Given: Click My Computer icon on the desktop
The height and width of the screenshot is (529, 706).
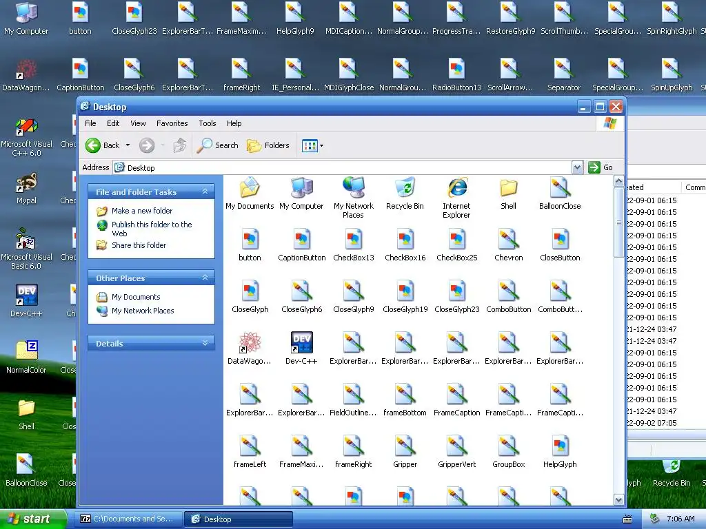Looking at the screenshot, I should (x=26, y=19).
